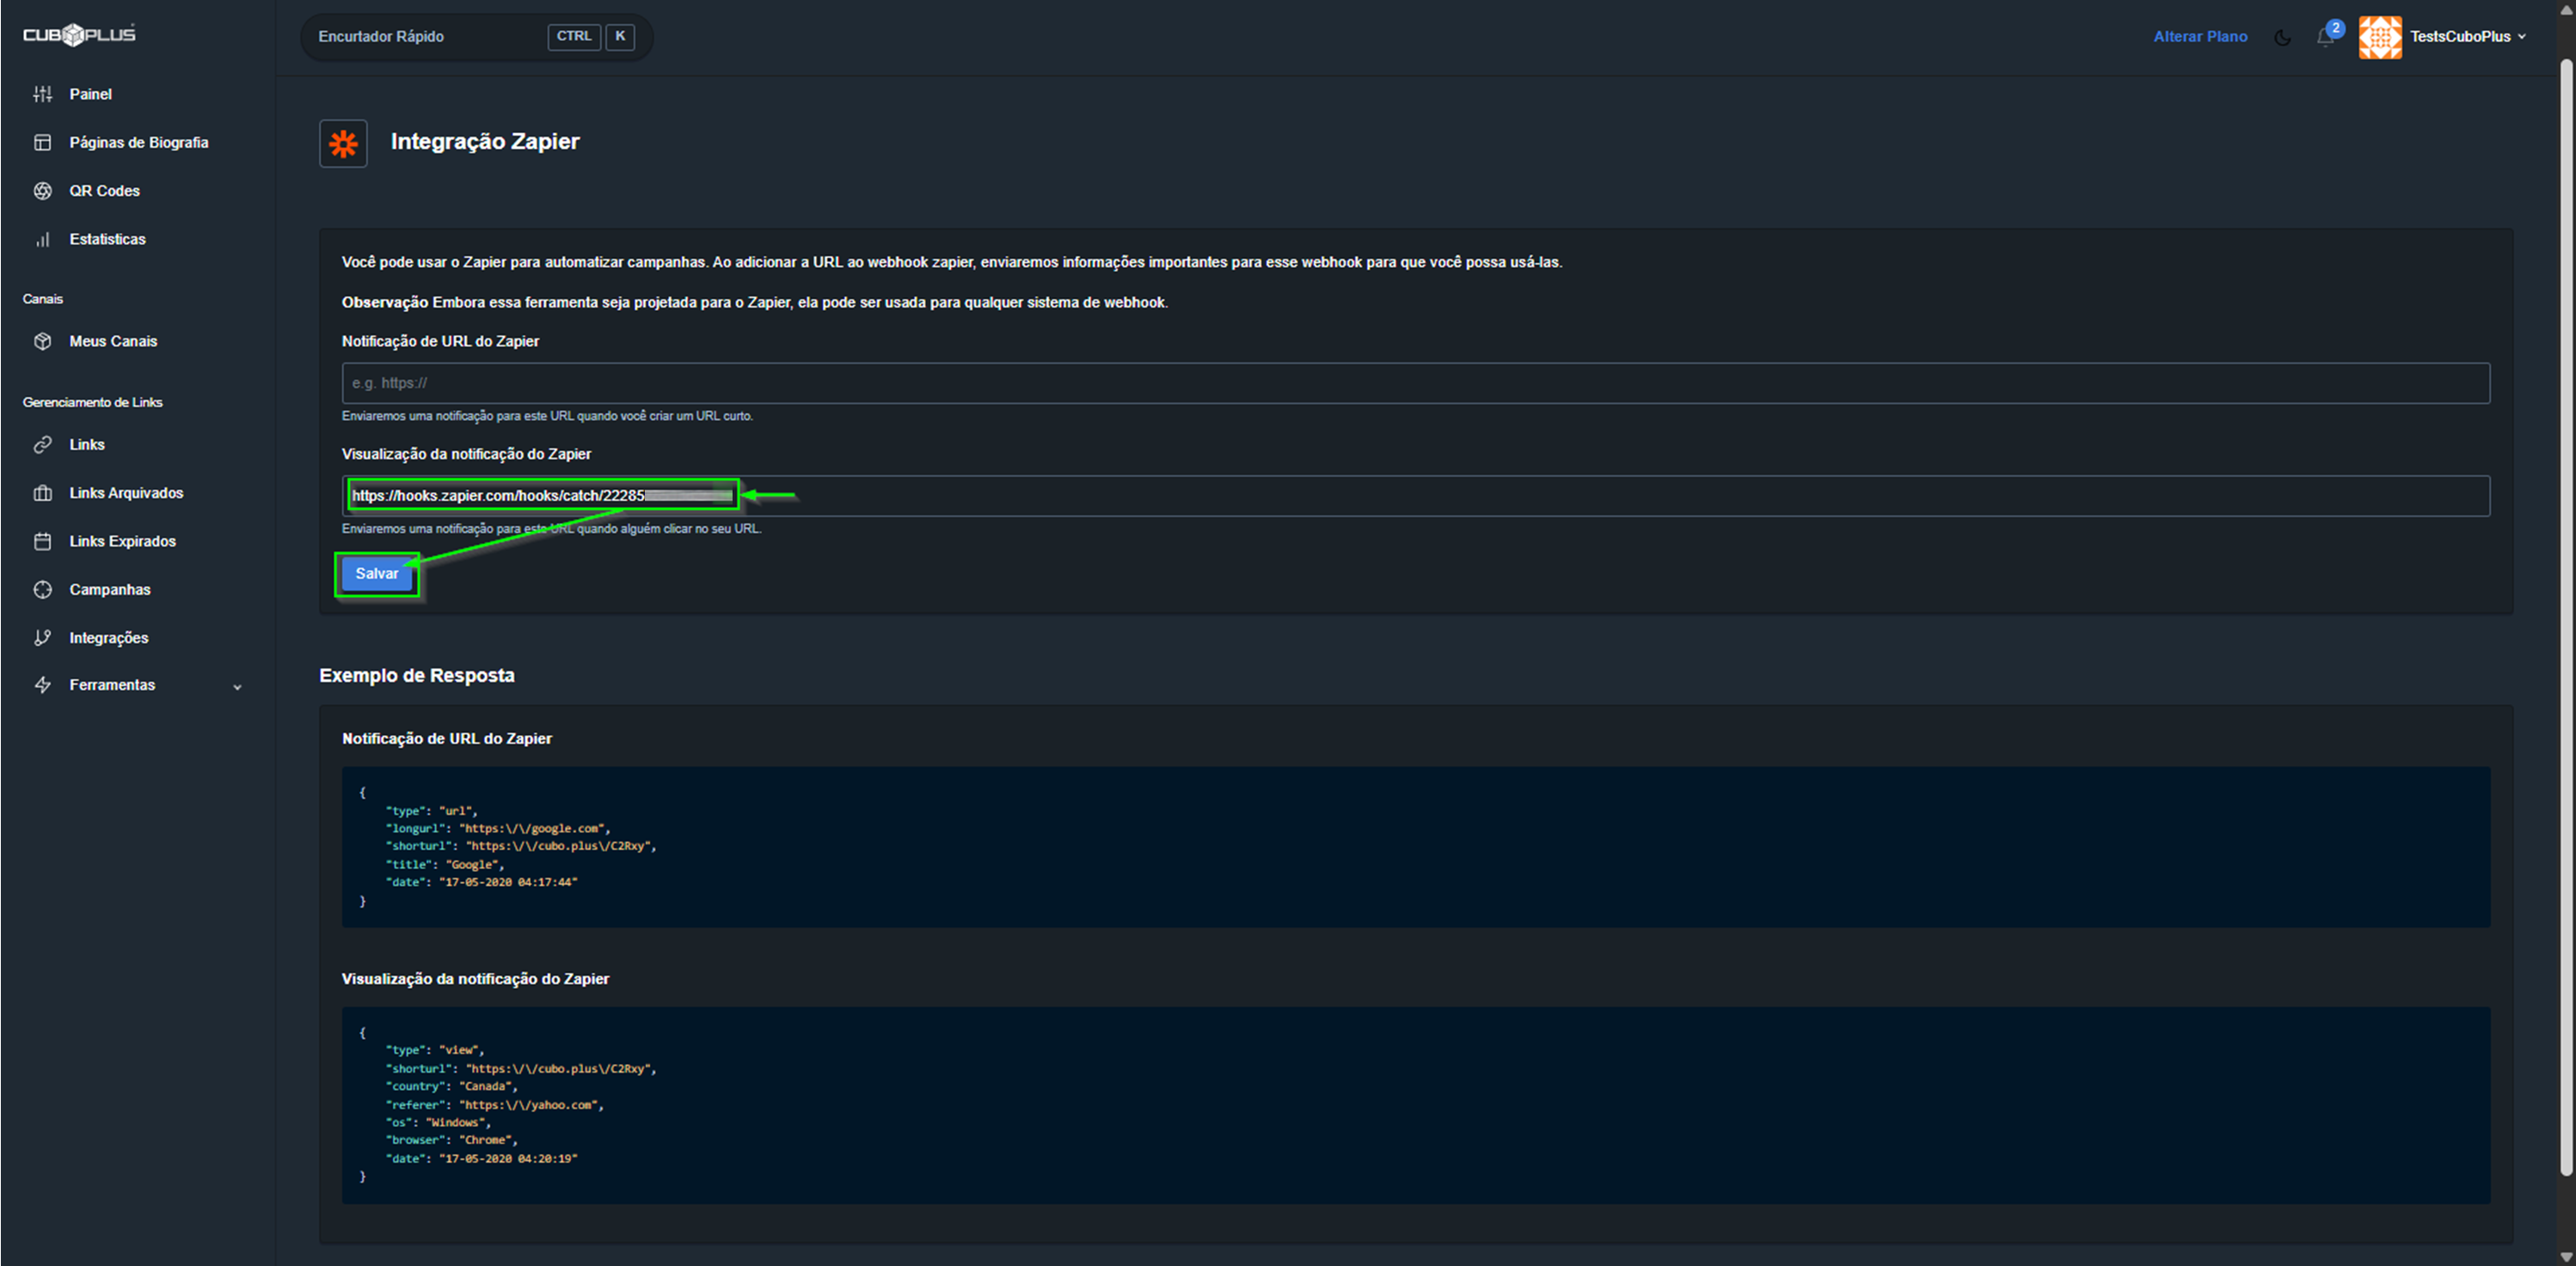Click the Encurtador Rápido search box

point(476,37)
